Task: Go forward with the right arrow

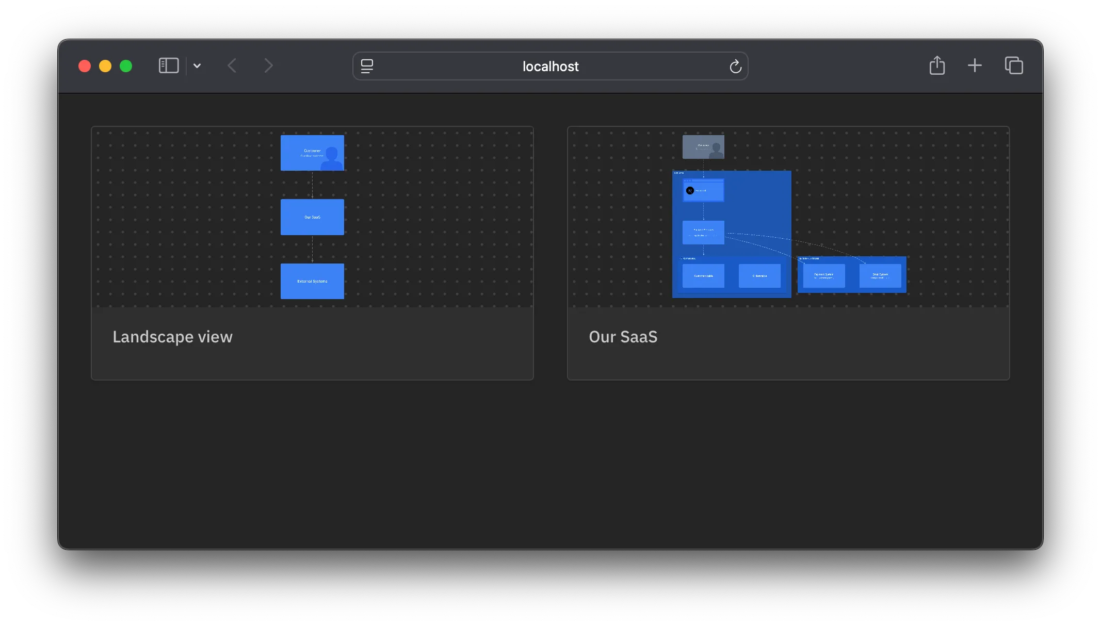Action: pos(268,66)
